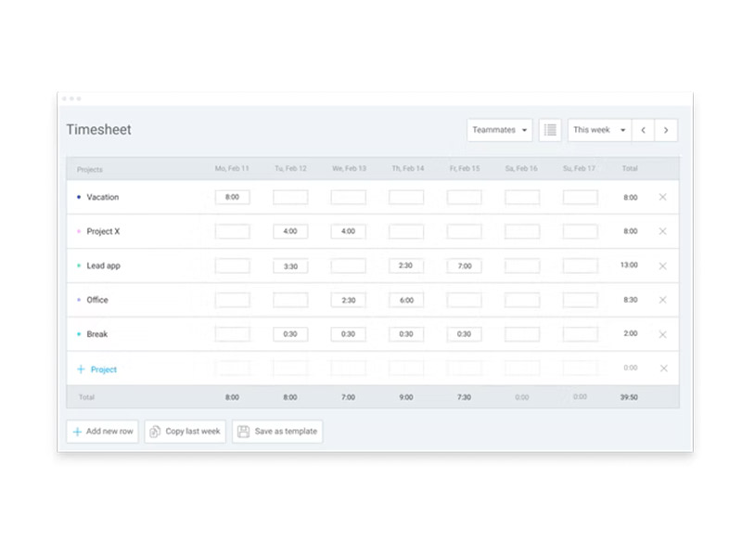
Task: Click the Mo, Feb 11 column header
Action: click(232, 169)
